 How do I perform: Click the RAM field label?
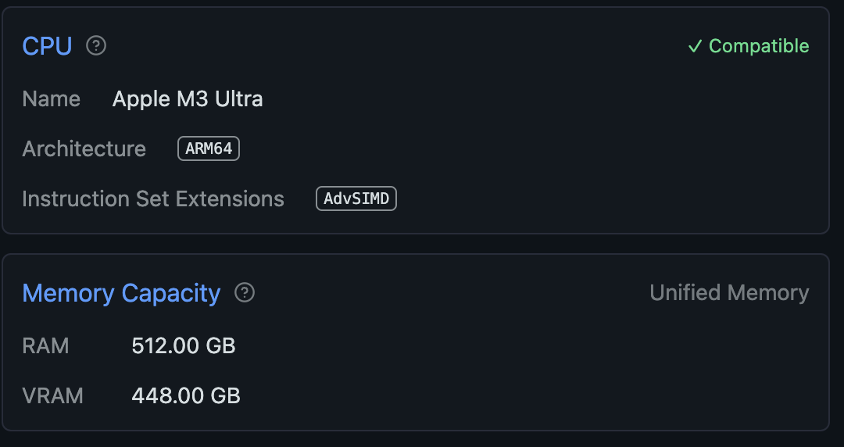click(x=45, y=345)
